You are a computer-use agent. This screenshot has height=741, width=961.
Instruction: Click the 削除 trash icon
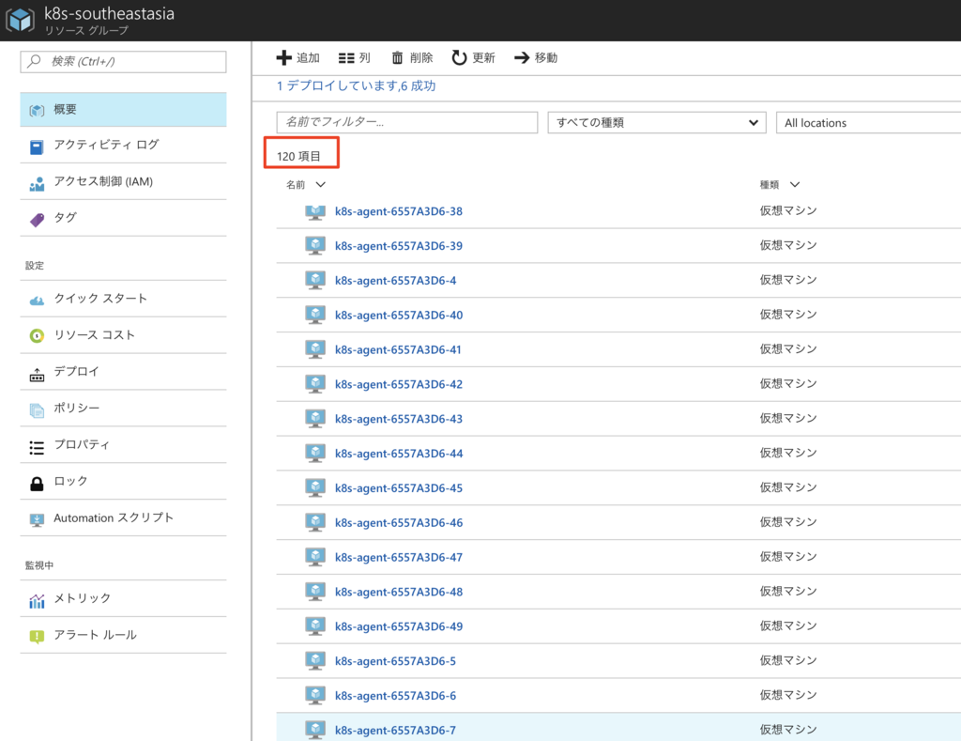point(397,57)
